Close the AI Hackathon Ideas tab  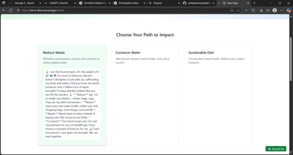click(144, 3)
